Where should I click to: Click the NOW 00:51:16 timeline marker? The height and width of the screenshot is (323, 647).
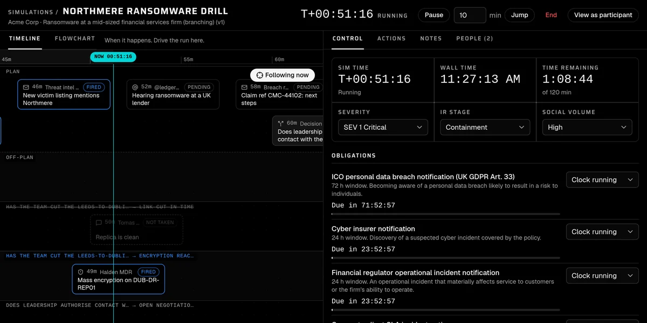pos(113,57)
